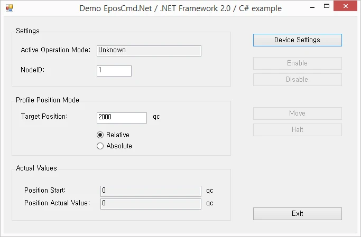Click the application icon in title bar
The image size is (361, 237).
point(10,8)
